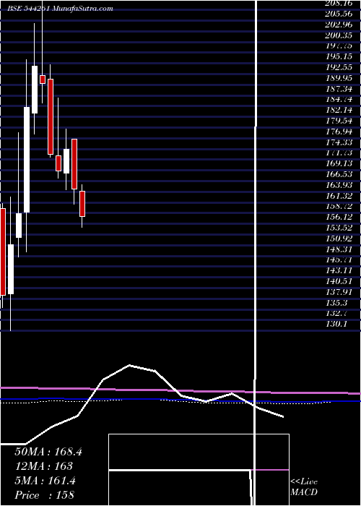Click the 135.3 price axis label

pyautogui.click(x=336, y=302)
